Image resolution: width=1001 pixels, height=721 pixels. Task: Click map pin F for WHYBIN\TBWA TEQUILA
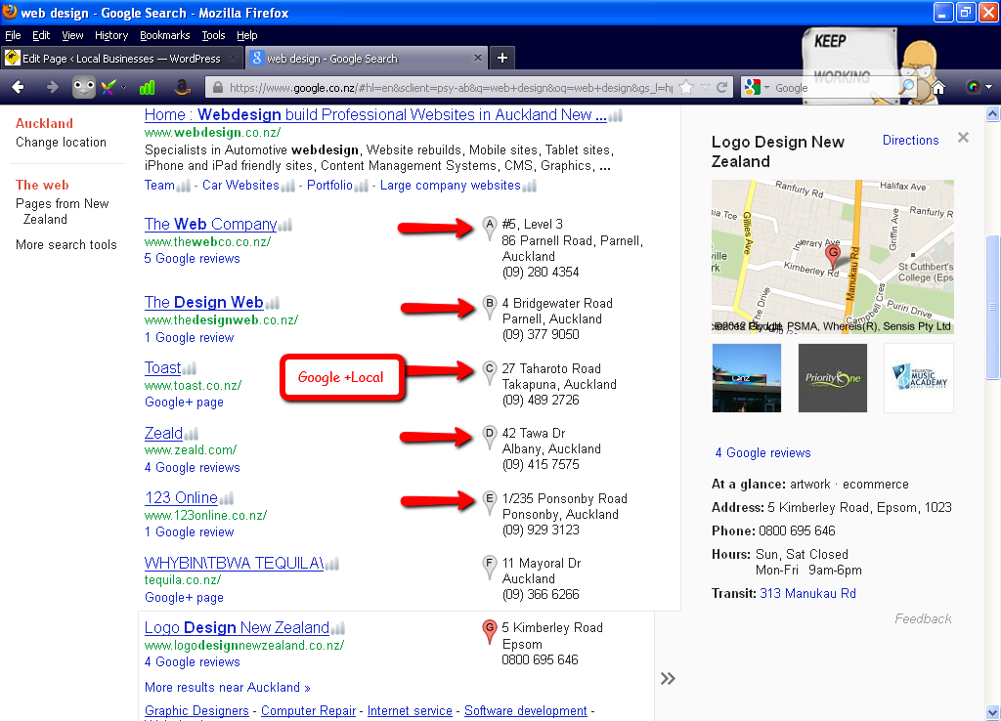[490, 568]
